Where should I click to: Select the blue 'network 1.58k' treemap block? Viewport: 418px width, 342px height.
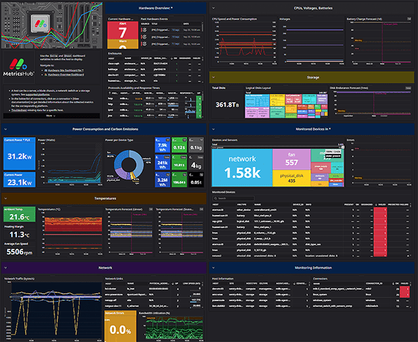point(241,167)
